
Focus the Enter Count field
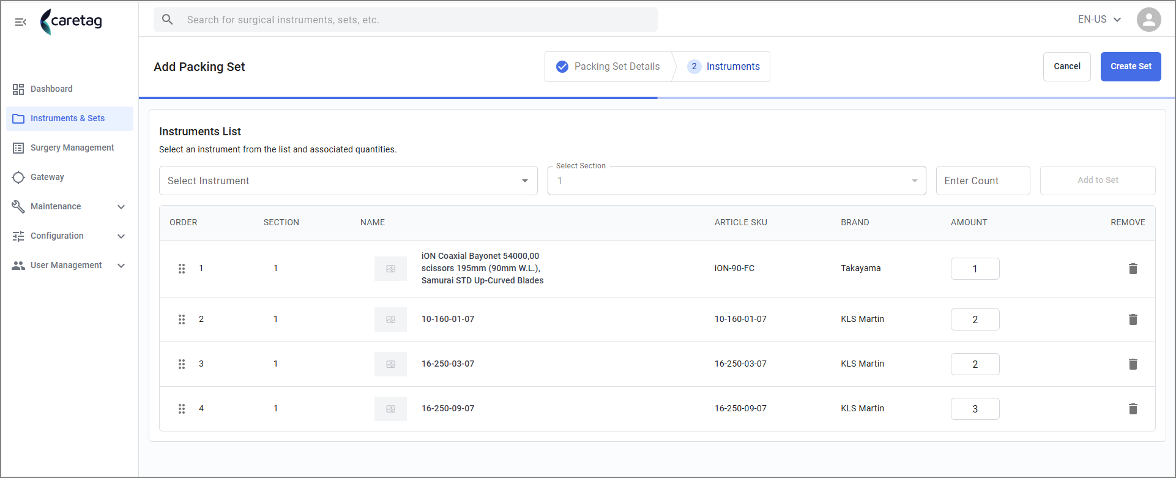tap(983, 181)
